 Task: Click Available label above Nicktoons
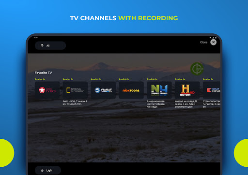[124, 79]
